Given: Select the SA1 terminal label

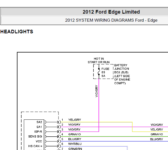Looking at the screenshot, I should click(39, 127).
